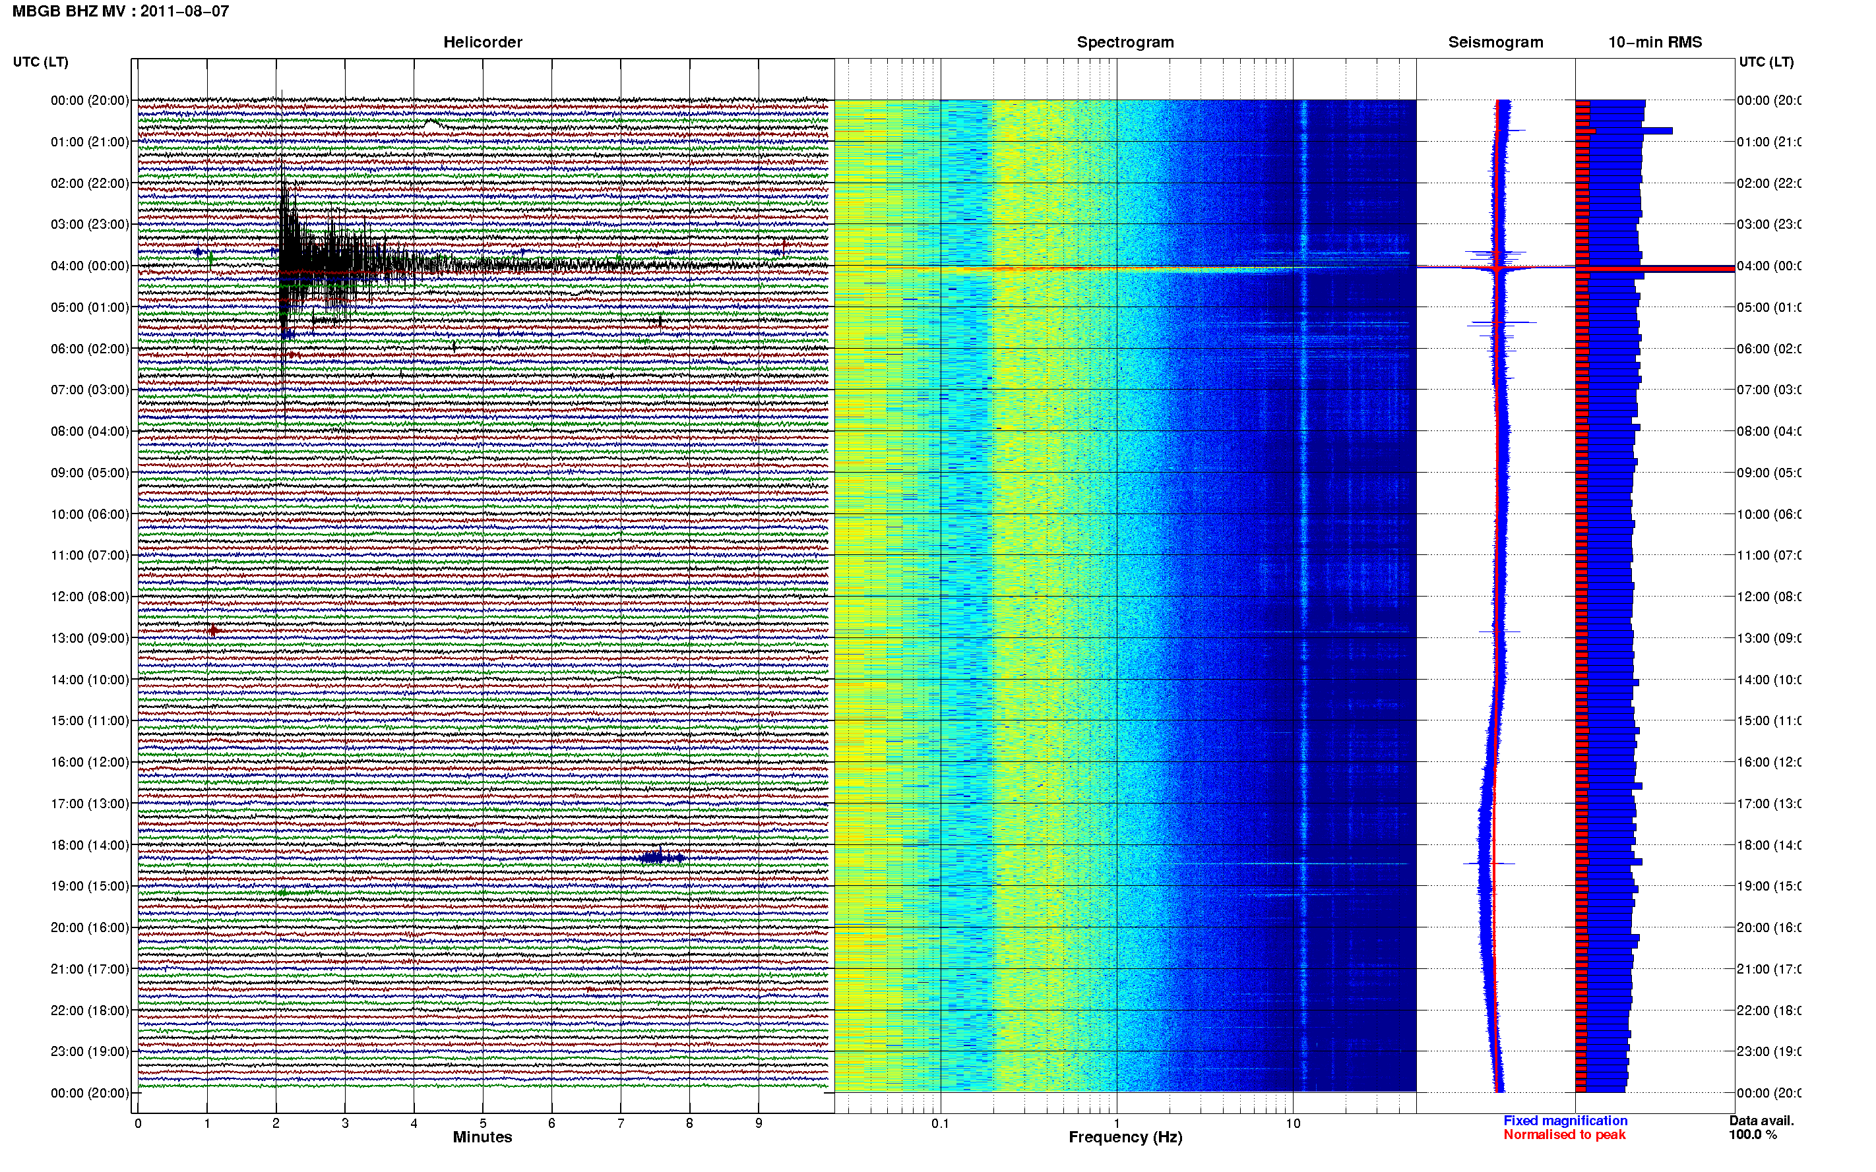1876x1172 pixels.
Task: Click the '04:00 (00:00)' left time label
Action: click(x=90, y=266)
